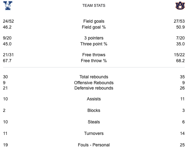Click the Total rebounds label

coord(94,77)
